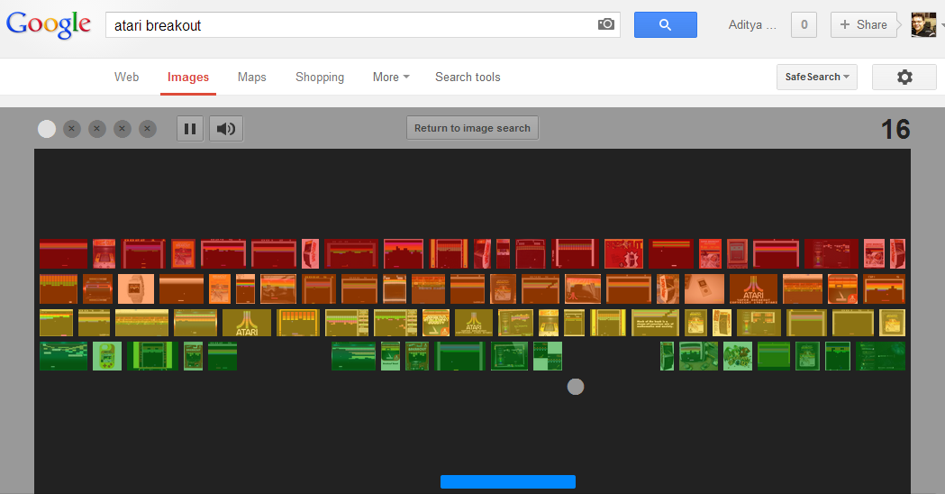Open the user profile picture

coord(923,24)
